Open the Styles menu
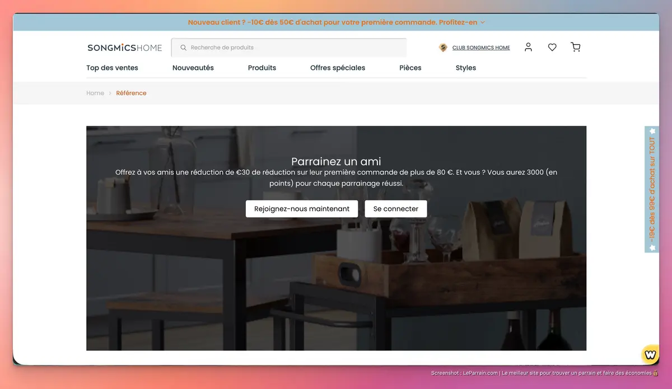The height and width of the screenshot is (389, 672). tap(466, 68)
